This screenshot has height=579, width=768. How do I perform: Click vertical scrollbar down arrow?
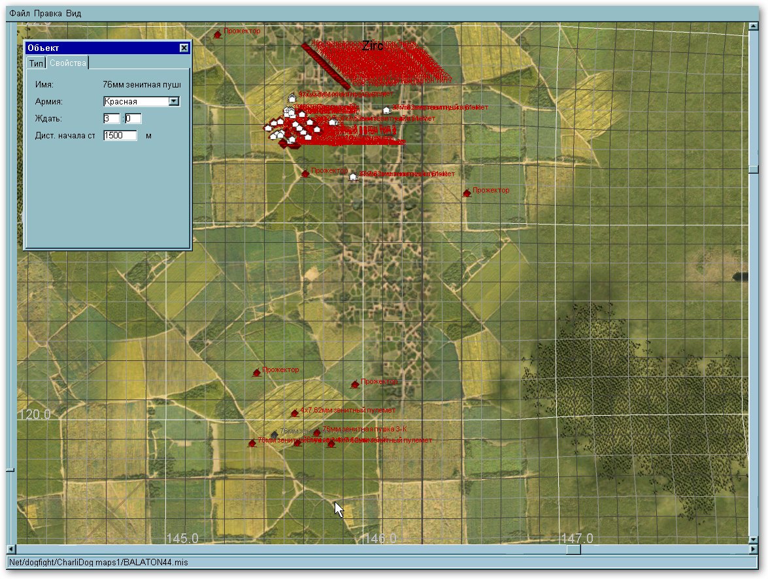754,539
